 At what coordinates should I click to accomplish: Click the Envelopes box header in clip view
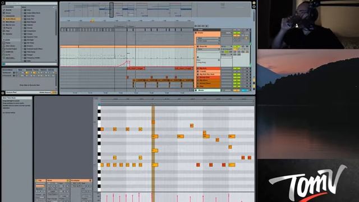[x=81, y=181]
